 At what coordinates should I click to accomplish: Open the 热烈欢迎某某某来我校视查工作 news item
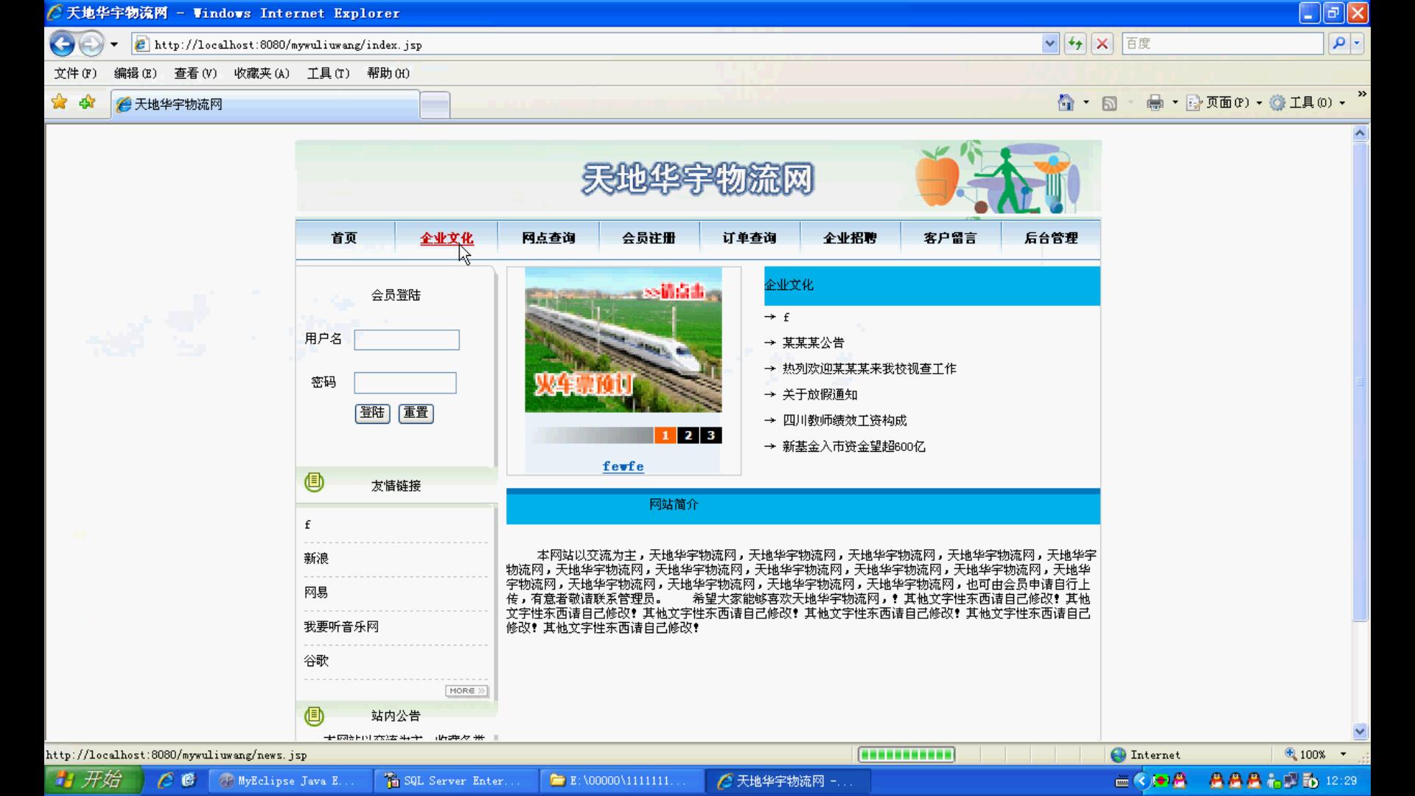(870, 369)
